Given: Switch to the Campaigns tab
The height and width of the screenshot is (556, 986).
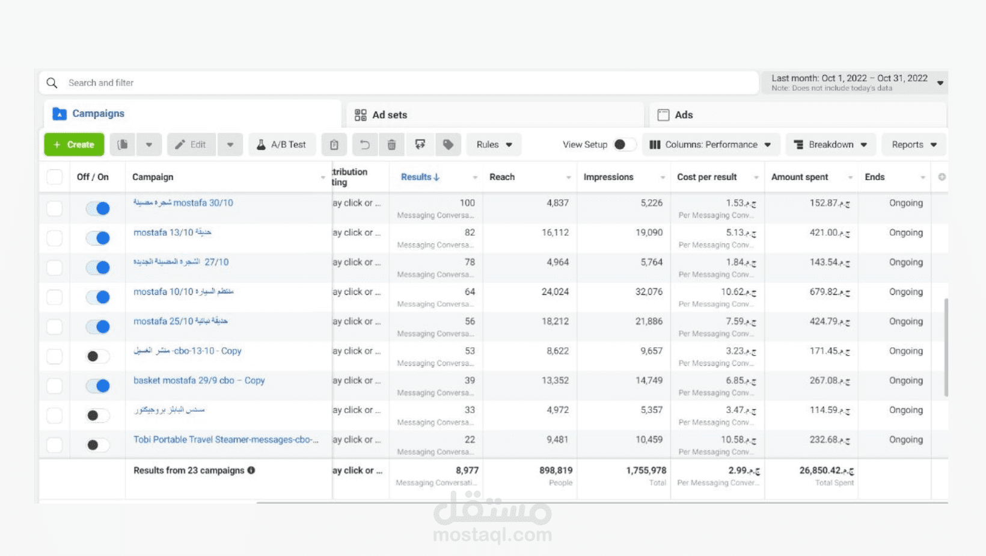Looking at the screenshot, I should [192, 114].
